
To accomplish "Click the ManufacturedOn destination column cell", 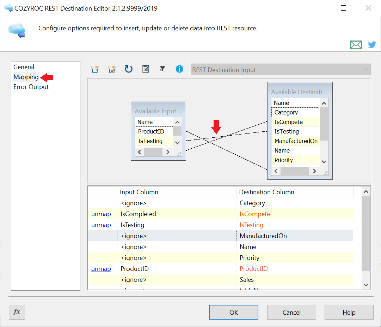I will click(x=295, y=236).
